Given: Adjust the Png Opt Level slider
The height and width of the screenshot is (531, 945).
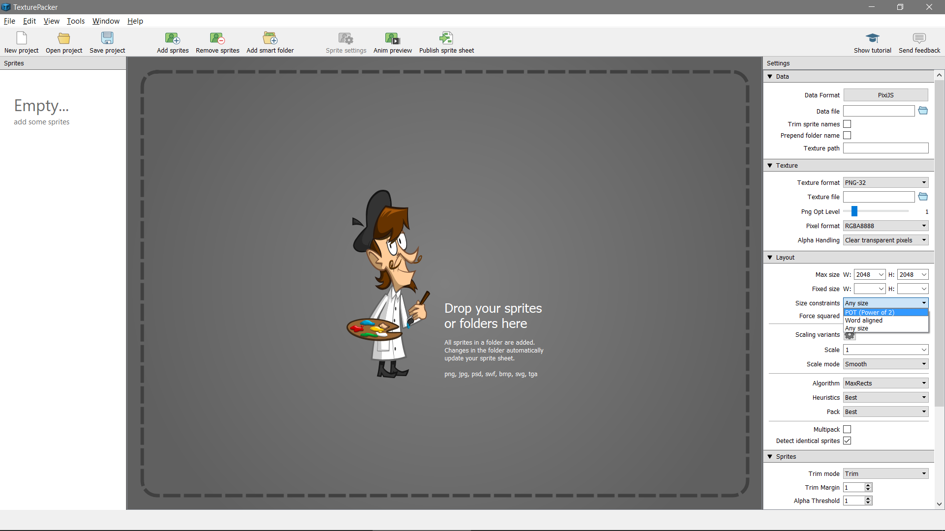Looking at the screenshot, I should coord(854,211).
